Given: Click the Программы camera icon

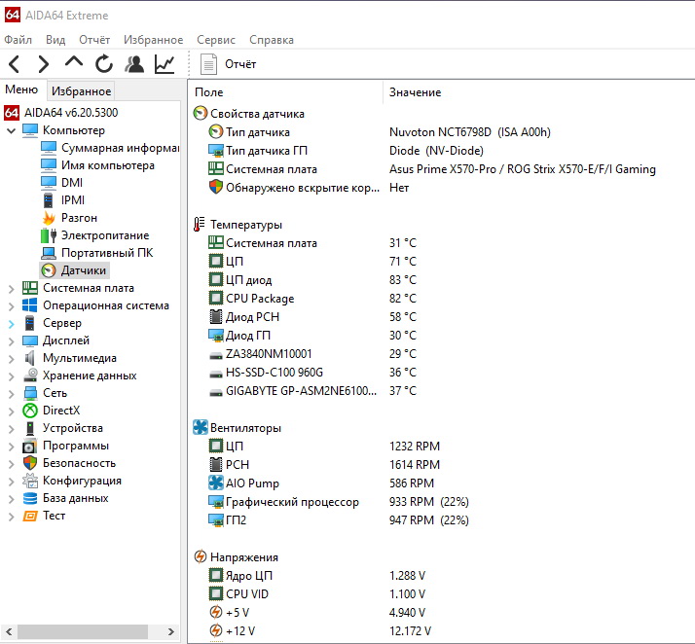Looking at the screenshot, I should 30,446.
